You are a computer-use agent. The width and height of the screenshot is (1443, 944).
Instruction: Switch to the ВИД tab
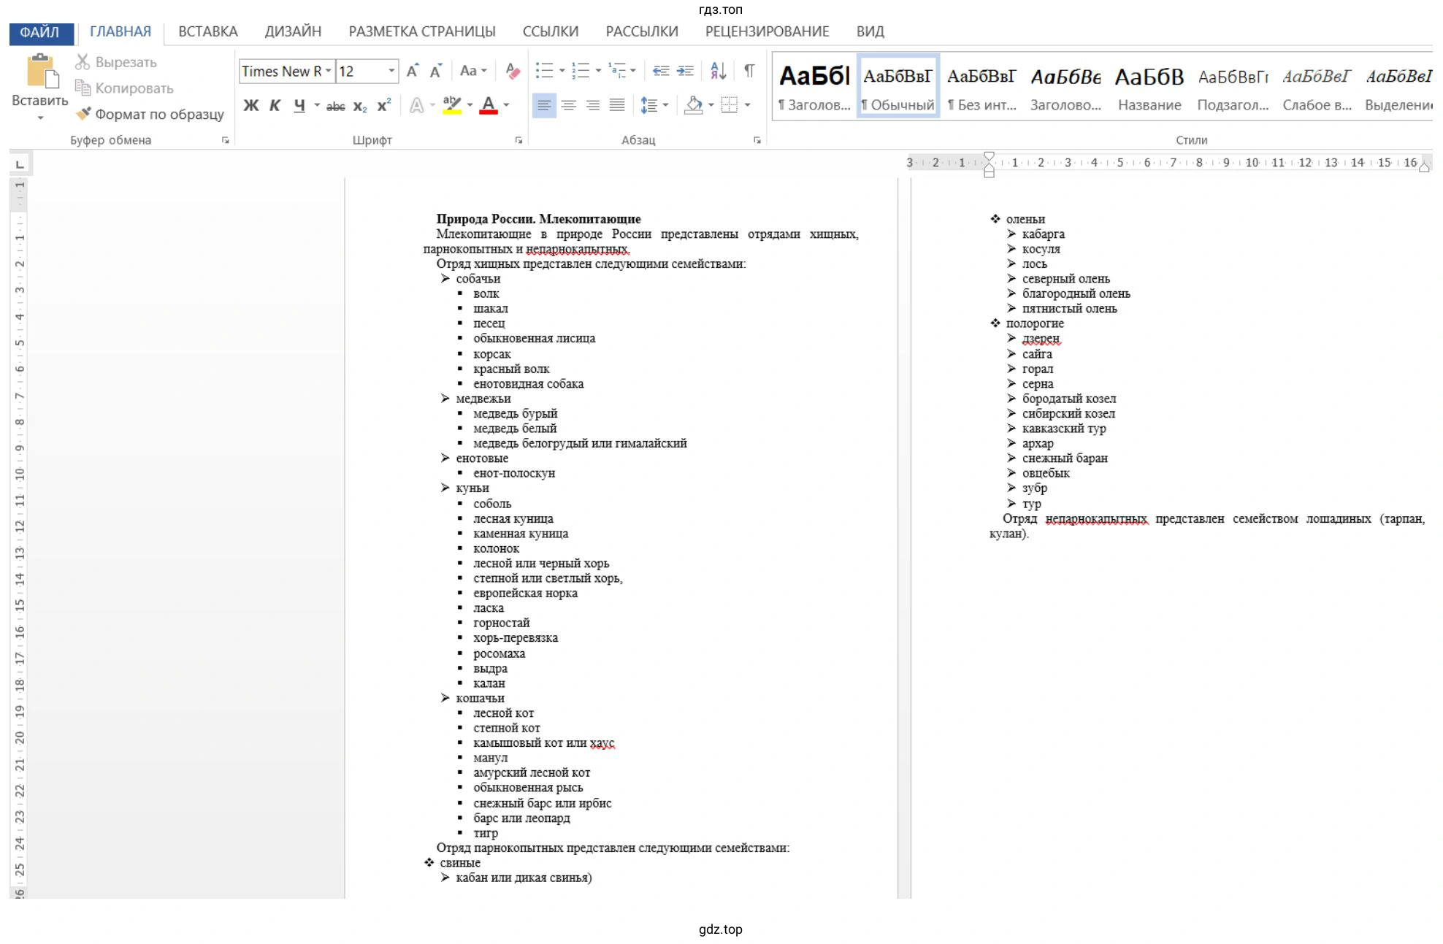870,32
